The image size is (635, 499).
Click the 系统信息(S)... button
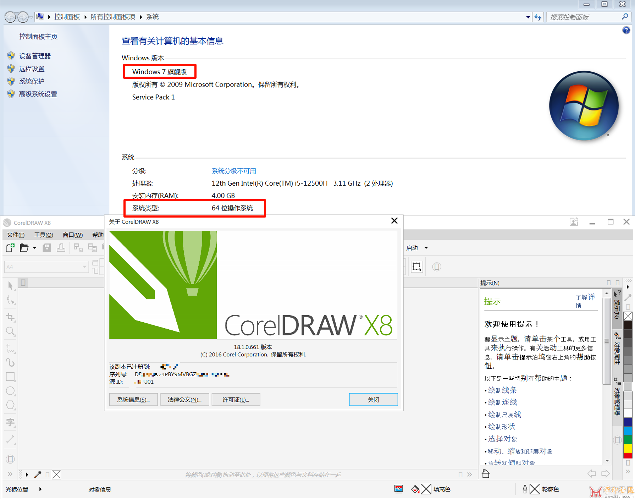point(133,400)
